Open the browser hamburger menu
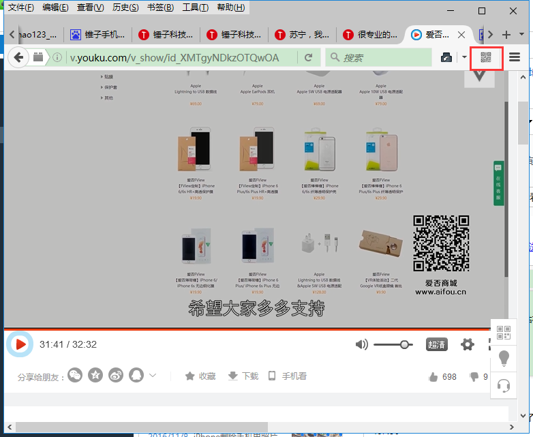 [x=515, y=57]
